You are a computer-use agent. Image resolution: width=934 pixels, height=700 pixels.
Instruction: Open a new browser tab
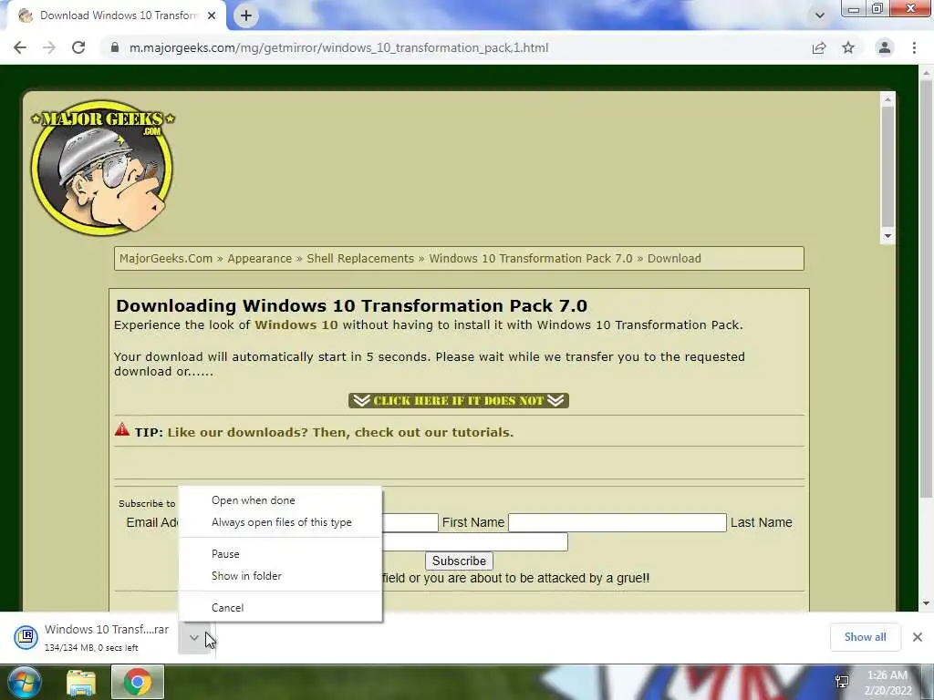coord(246,15)
